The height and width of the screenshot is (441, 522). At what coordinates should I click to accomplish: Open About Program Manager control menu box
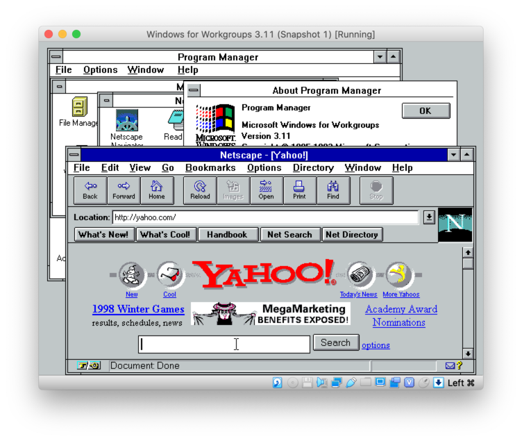coord(194,90)
